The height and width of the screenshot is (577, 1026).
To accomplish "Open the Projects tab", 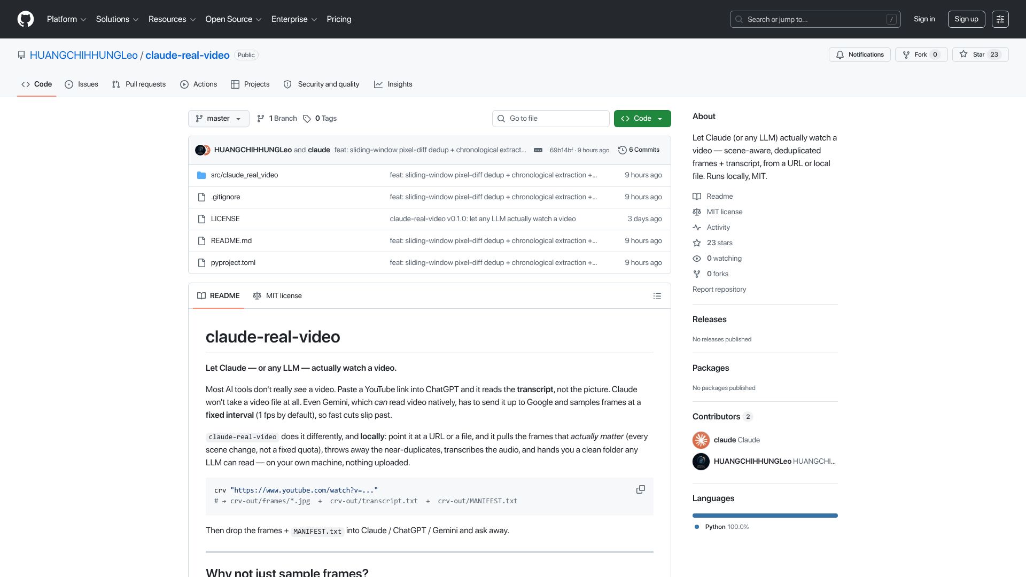I will pyautogui.click(x=250, y=84).
